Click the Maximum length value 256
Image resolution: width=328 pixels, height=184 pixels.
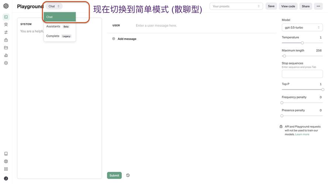click(319, 50)
